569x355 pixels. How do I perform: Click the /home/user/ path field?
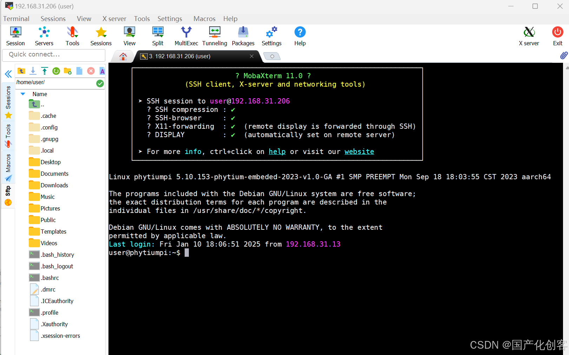(55, 82)
